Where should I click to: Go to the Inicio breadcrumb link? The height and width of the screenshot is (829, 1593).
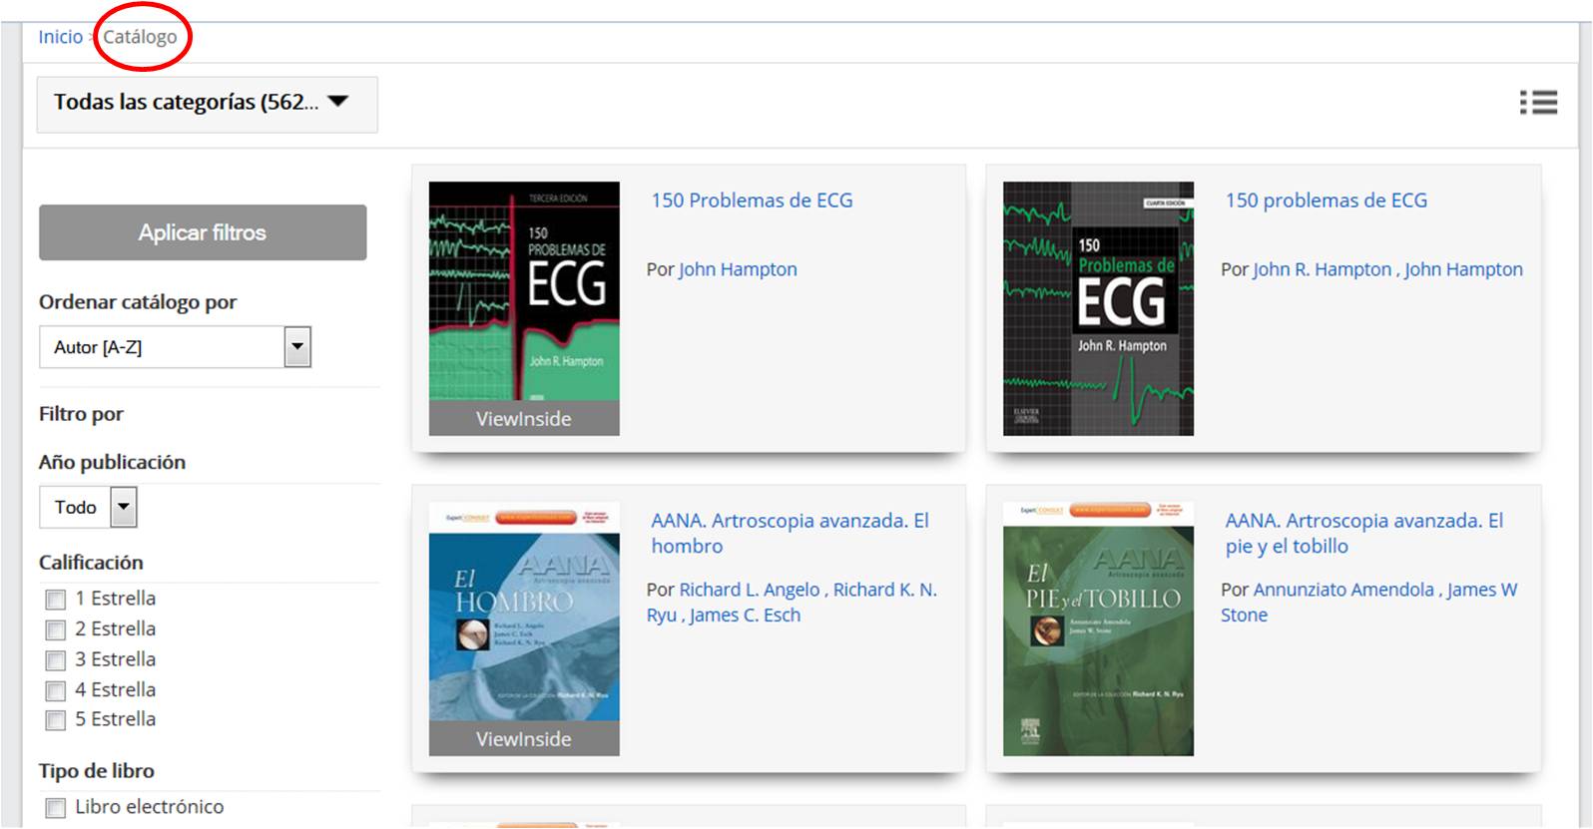(60, 37)
